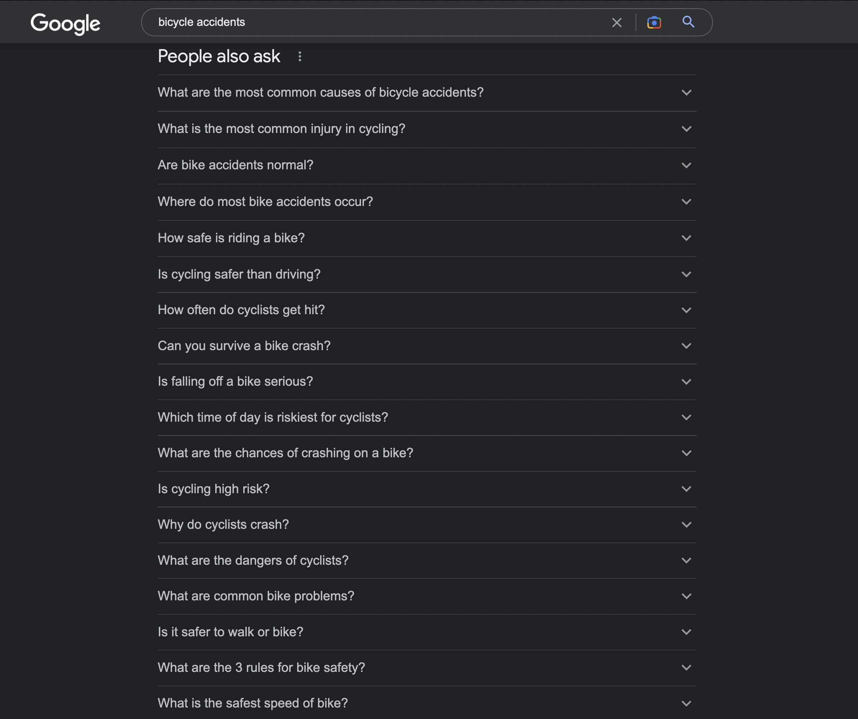
Task: Expand 'What is the most common injury in cycling?'
Action: tap(427, 129)
